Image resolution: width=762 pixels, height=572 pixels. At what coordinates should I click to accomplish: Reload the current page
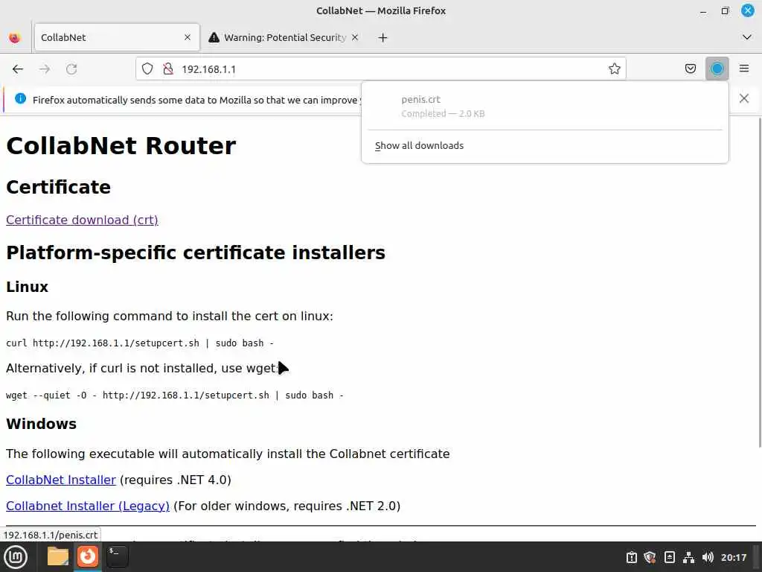tap(71, 69)
